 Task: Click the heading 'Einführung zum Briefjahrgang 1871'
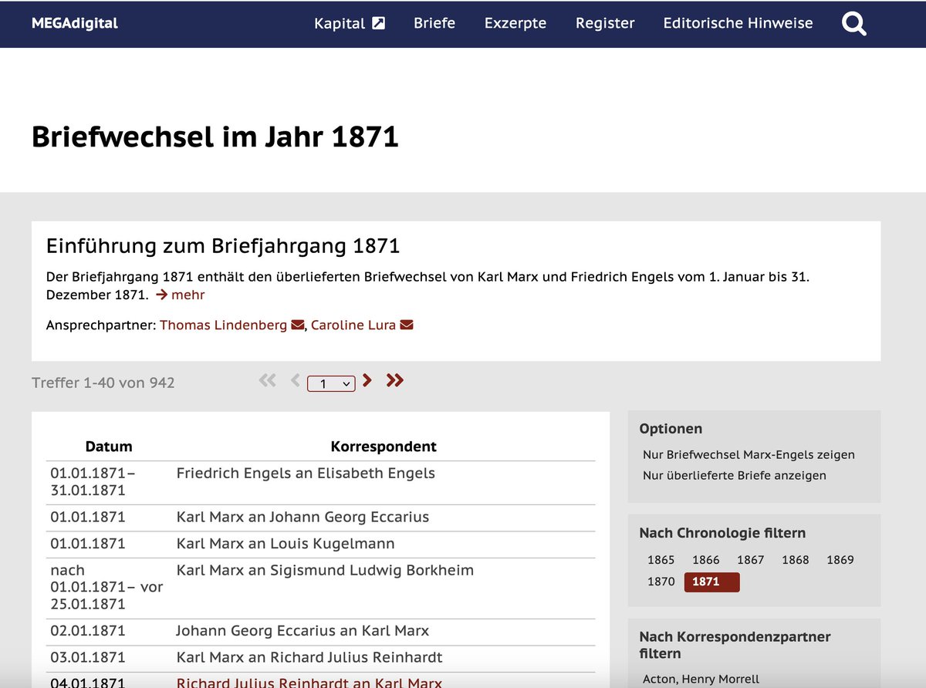tap(223, 246)
